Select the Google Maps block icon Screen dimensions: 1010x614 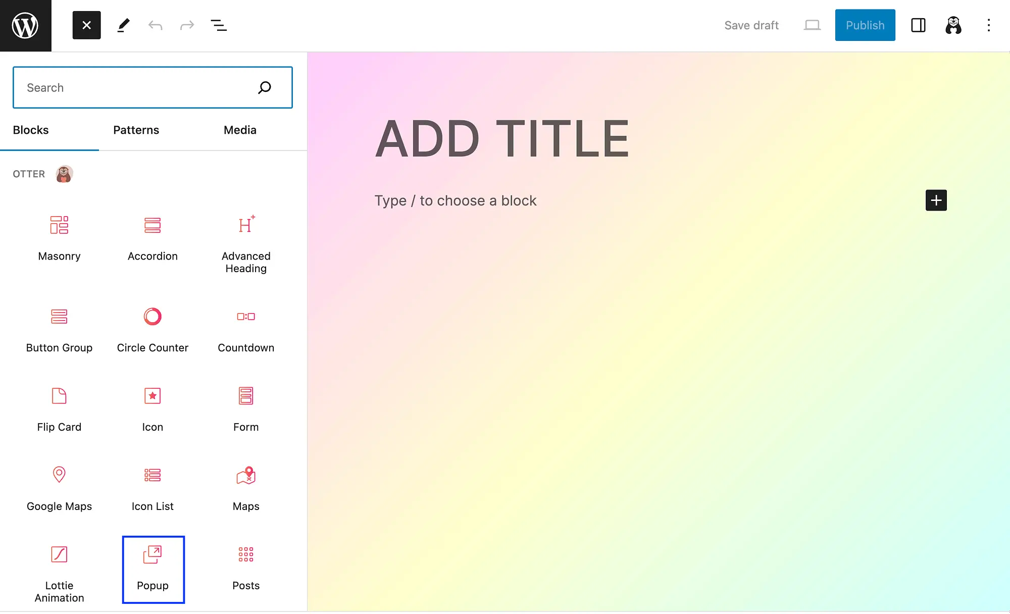[x=59, y=474]
